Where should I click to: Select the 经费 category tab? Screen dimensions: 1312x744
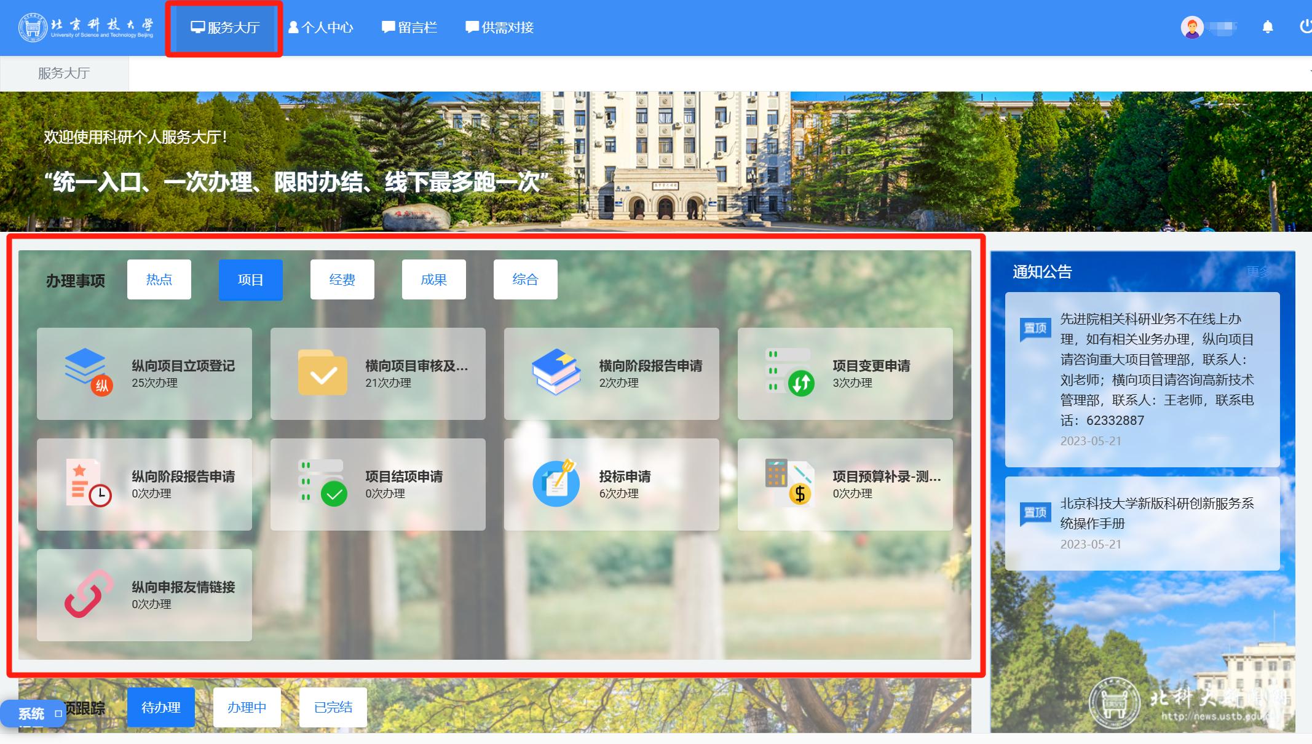point(342,280)
